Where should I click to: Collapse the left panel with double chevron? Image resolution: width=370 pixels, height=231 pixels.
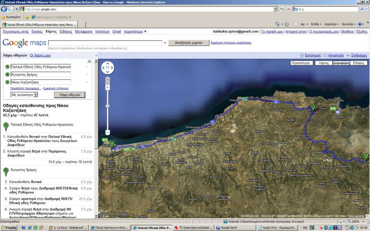click(96, 55)
